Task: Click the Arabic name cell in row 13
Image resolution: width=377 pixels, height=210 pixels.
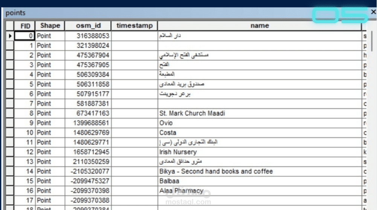Action: tap(259, 162)
